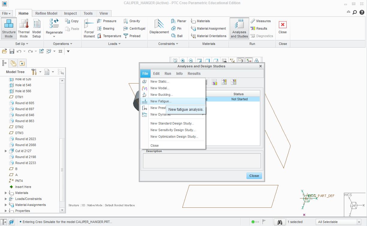
Task: Add a Preload
Action: [x=132, y=36]
